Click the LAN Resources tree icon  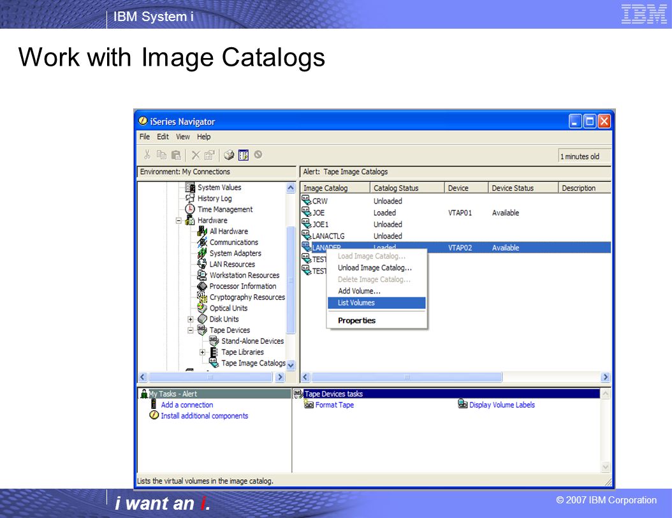pos(202,264)
